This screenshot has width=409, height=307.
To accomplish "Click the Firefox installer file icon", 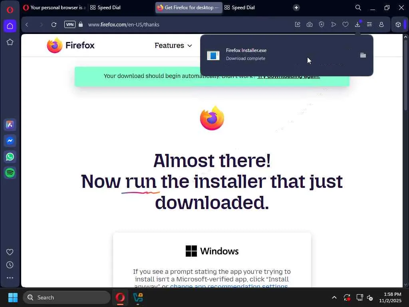I will (213, 55).
